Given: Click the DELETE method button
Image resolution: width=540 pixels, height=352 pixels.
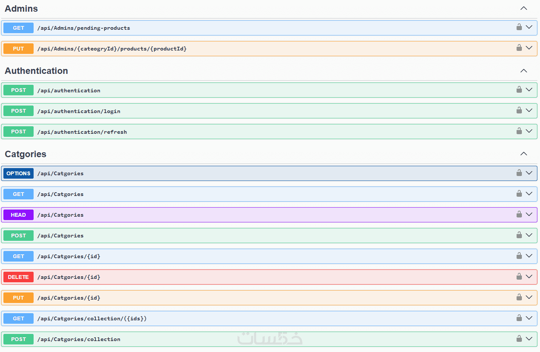Looking at the screenshot, I should click(x=19, y=277).
